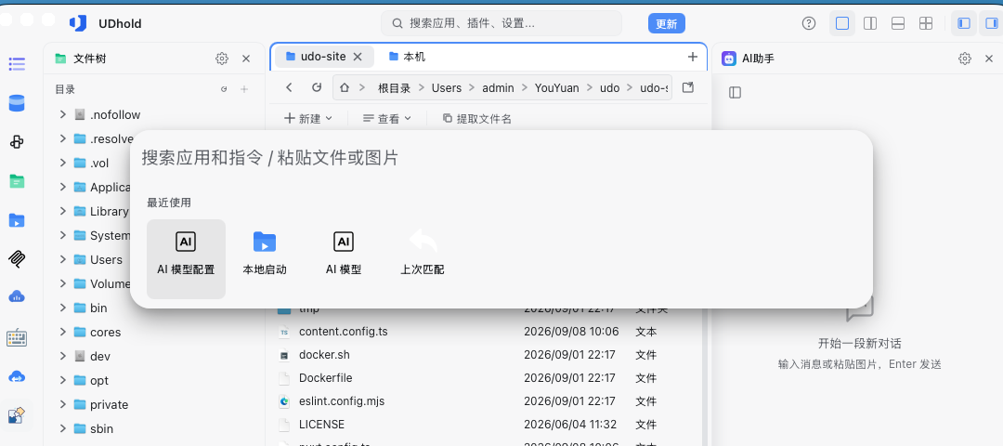This screenshot has width=1003, height=446.
Task: Switch to single pane layout
Action: pos(842,23)
